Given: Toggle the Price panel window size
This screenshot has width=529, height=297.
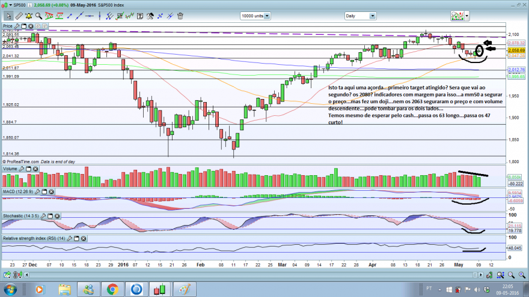Looking at the screenshot, I should click(23, 26).
